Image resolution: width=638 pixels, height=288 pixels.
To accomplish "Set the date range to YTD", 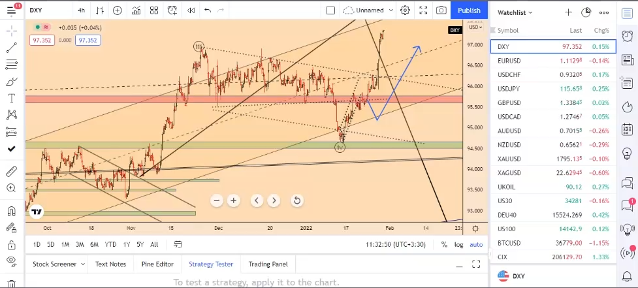I will (110, 244).
